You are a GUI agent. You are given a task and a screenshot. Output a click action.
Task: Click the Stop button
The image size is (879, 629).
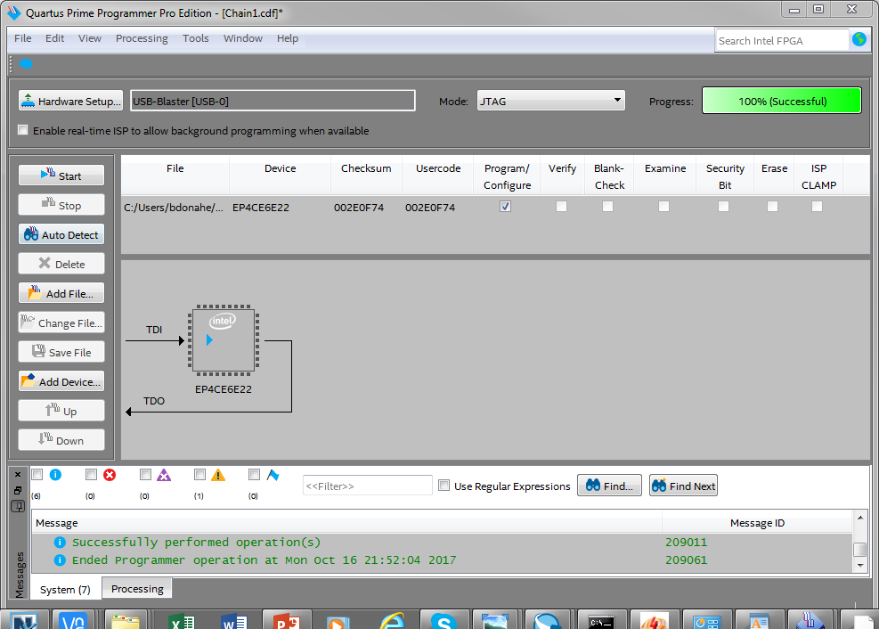tap(61, 205)
